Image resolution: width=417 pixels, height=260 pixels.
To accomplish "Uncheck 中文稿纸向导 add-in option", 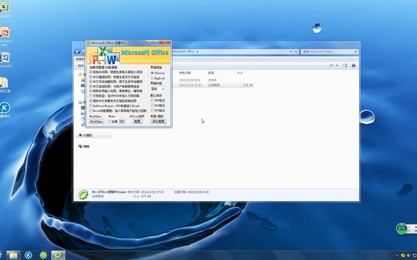I will (91, 77).
